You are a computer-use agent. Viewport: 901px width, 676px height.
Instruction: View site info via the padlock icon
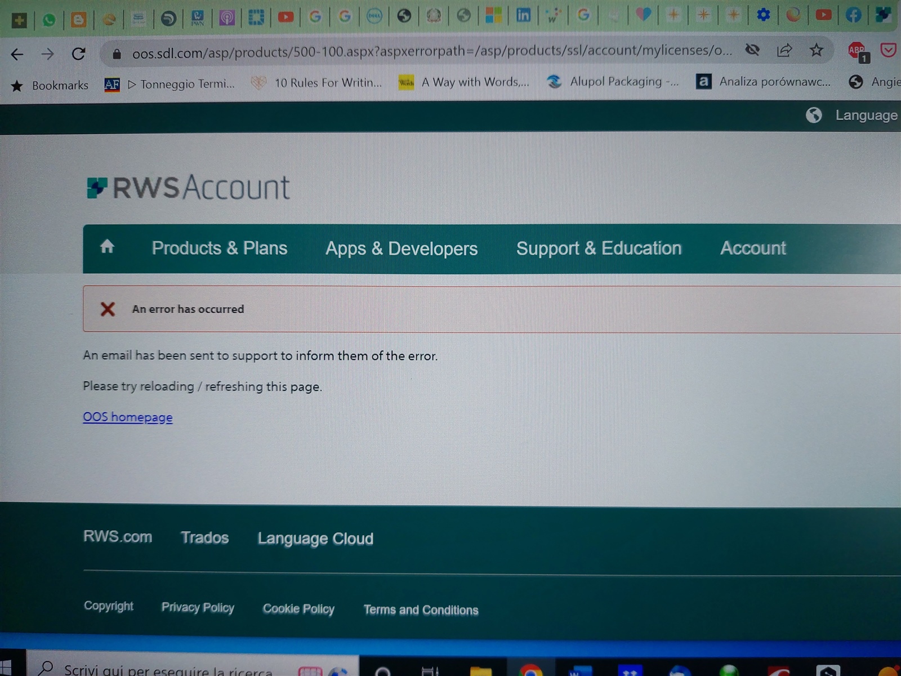[117, 54]
